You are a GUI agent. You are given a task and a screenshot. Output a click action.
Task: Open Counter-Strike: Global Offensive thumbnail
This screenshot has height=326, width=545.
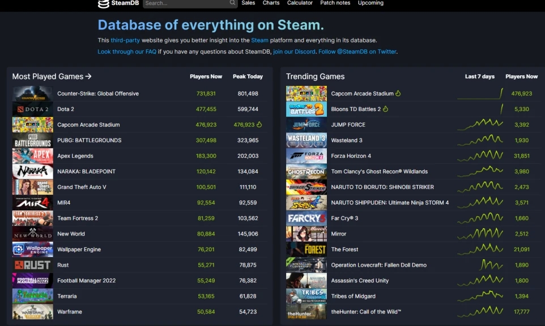point(33,93)
